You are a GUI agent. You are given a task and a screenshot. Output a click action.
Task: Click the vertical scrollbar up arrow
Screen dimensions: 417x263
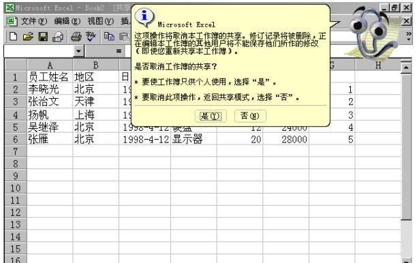click(x=406, y=68)
